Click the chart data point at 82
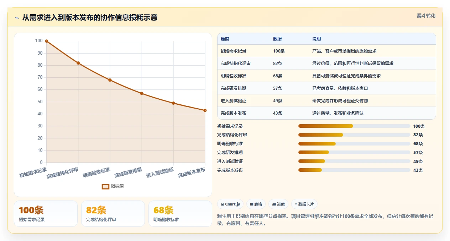The image size is (450, 241). pyautogui.click(x=78, y=63)
